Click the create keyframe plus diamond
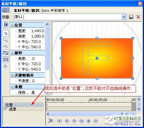This screenshot has height=128, width=144. pos(88,121)
